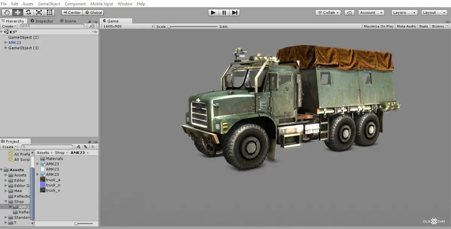Select the Scale tool

(x=39, y=12)
